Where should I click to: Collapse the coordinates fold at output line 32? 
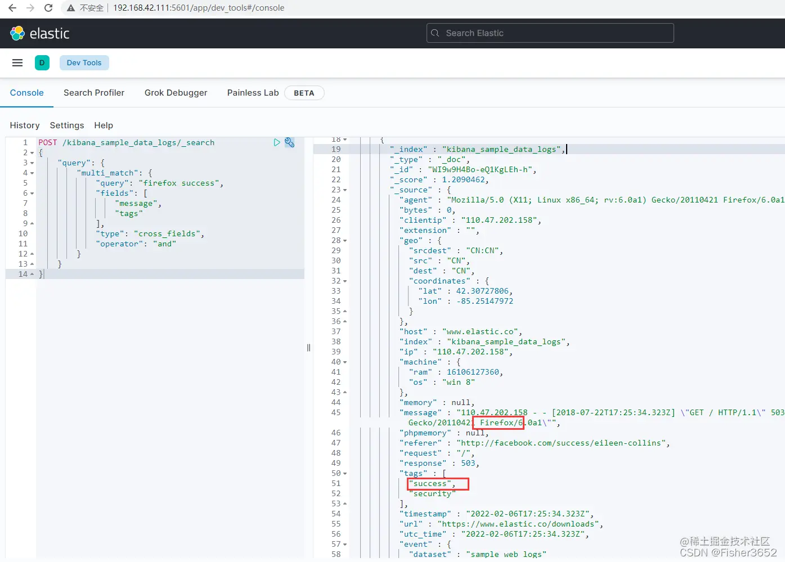(345, 281)
